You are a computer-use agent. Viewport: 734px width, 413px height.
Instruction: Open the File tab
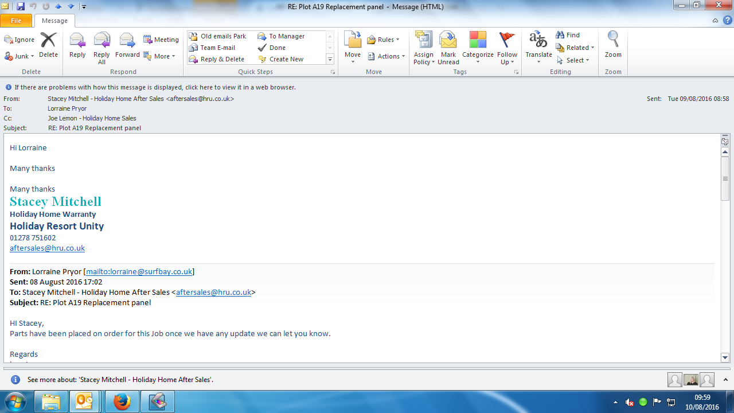(16, 21)
